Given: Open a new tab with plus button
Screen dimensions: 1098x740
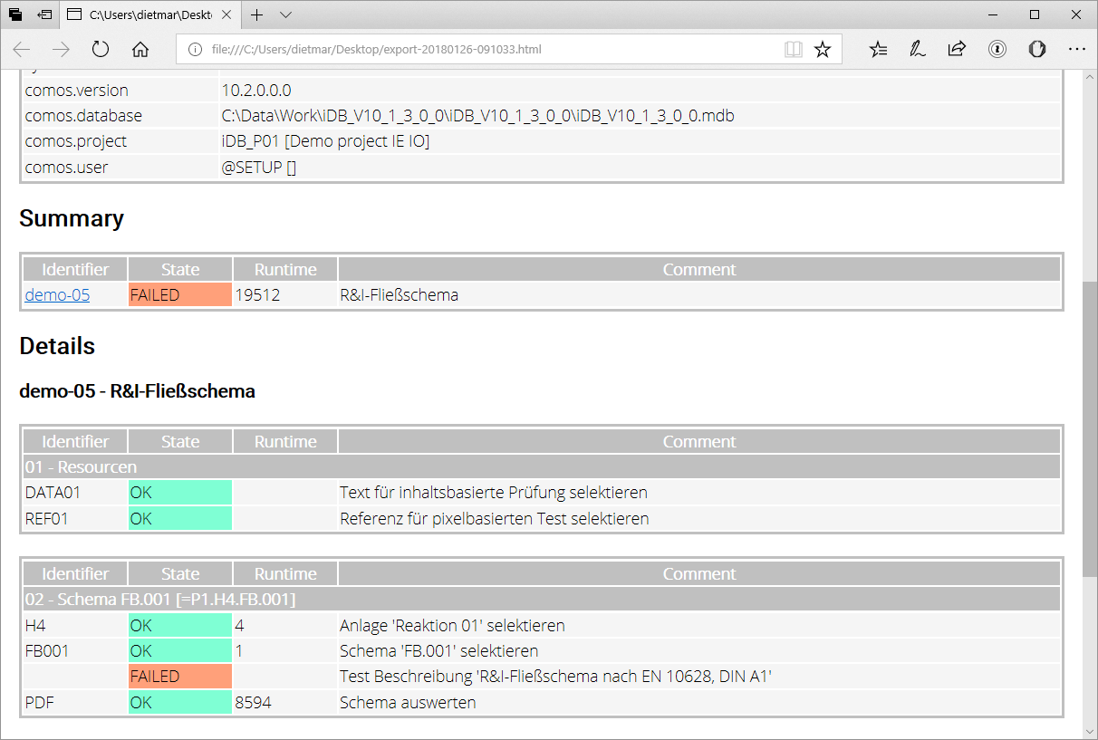Looking at the screenshot, I should (257, 14).
